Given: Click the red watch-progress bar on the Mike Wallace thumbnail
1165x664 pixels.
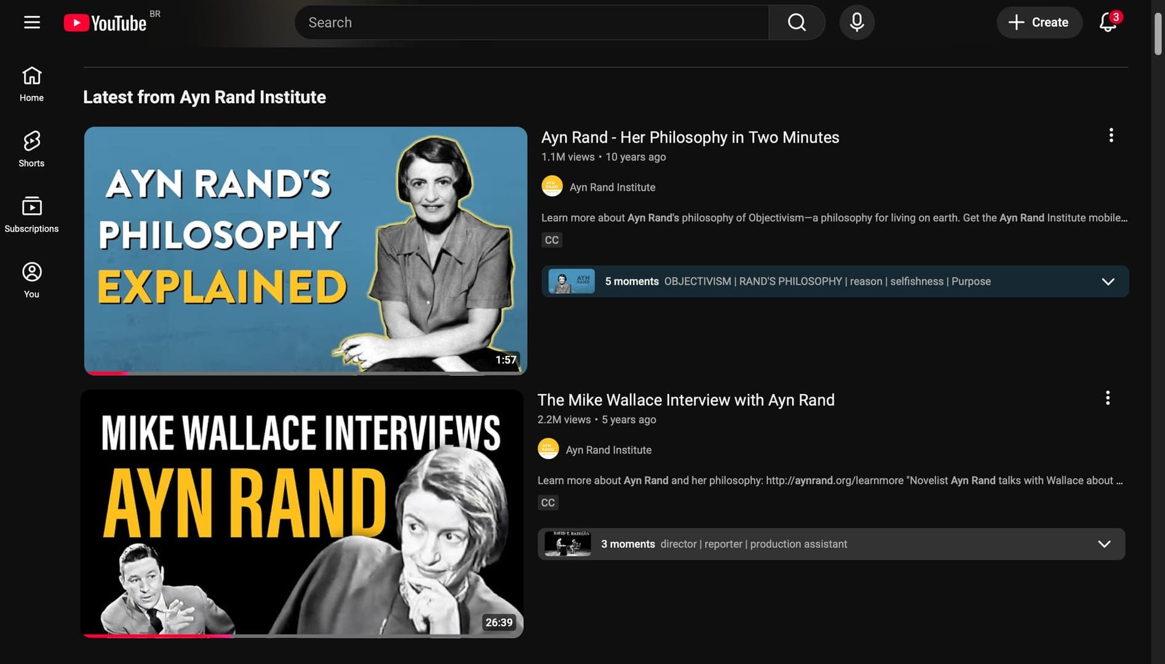Looking at the screenshot, I should pyautogui.click(x=158, y=636).
